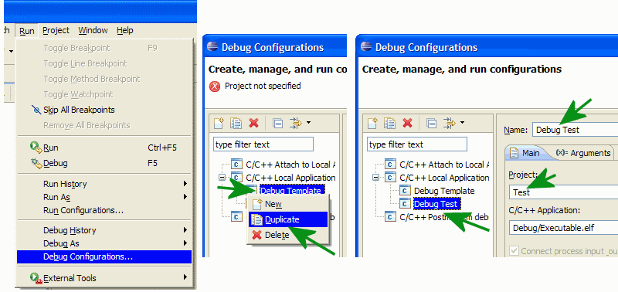Click Collapse All icon in right dialog
The height and width of the screenshot is (292, 618).
[x=432, y=124]
